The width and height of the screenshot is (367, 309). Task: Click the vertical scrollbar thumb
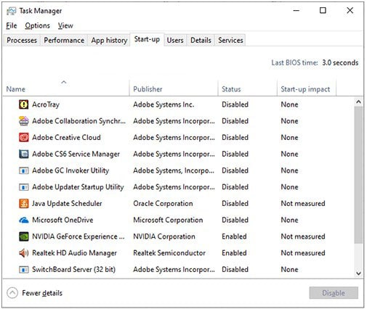click(358, 175)
